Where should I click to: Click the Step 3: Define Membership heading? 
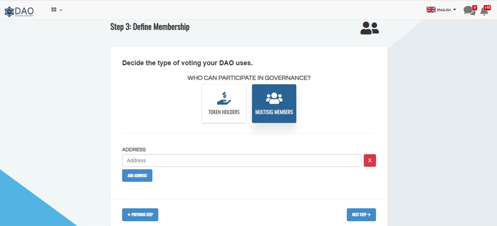[150, 27]
